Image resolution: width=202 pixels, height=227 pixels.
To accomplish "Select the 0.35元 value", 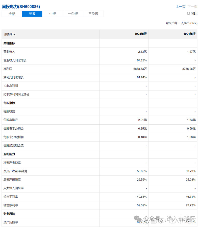I will 142,129.
